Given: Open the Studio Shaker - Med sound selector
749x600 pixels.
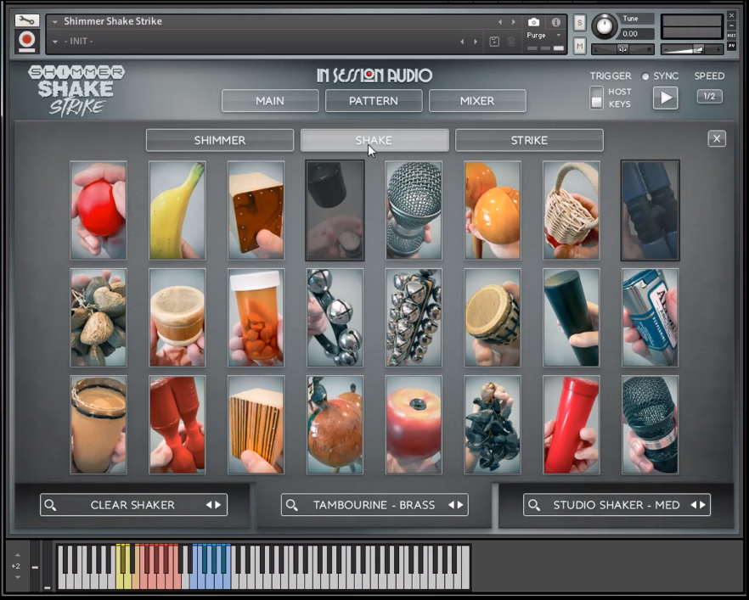Looking at the screenshot, I should 617,505.
